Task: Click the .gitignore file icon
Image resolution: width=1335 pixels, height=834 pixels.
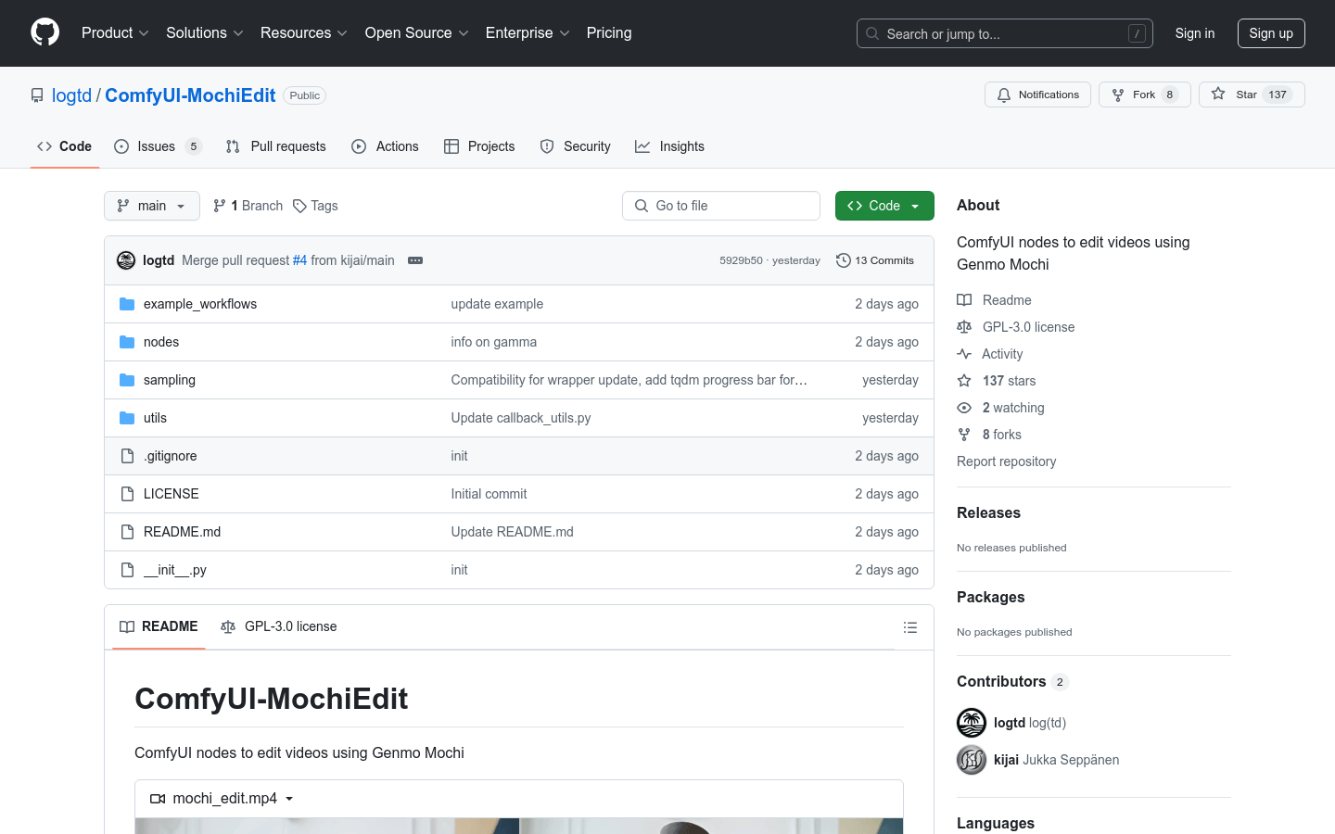Action: pyautogui.click(x=127, y=456)
